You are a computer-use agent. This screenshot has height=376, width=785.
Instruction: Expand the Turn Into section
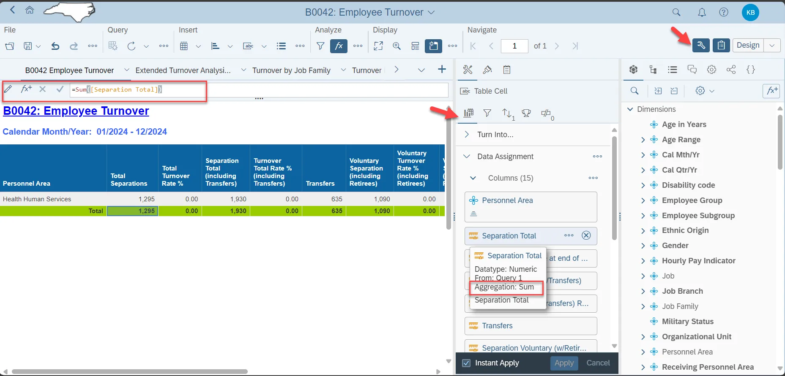[467, 135]
